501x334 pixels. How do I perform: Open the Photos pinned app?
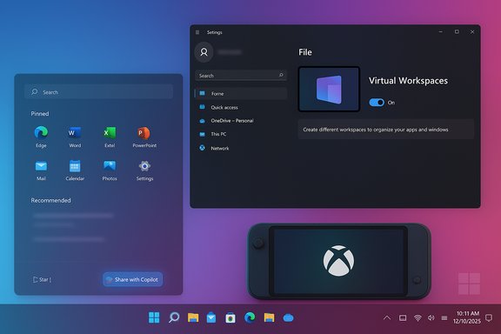tap(110, 170)
